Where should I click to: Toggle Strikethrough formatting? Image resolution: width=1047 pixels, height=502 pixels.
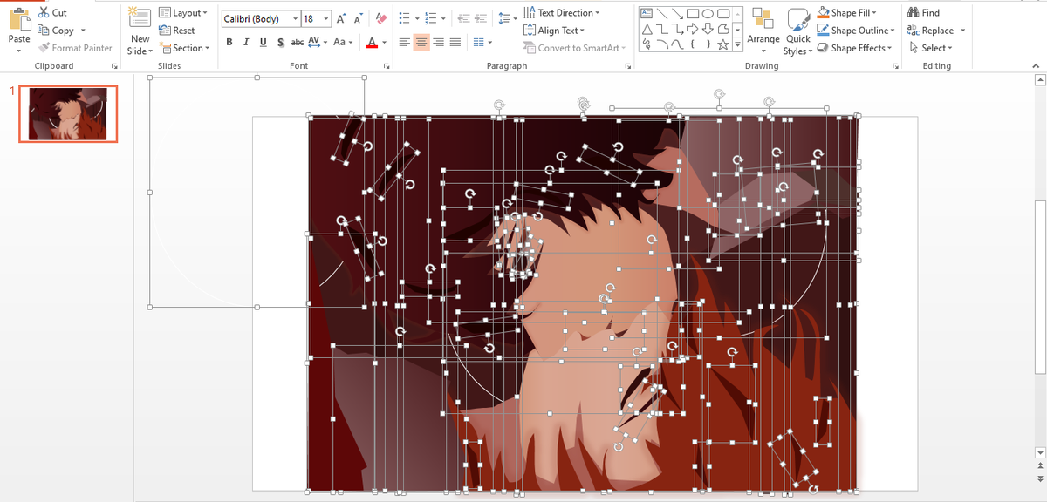tap(297, 43)
